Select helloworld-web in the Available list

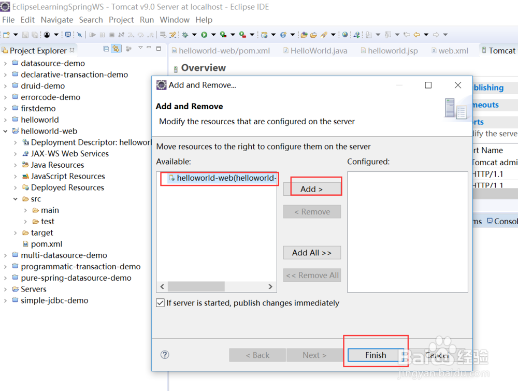(222, 178)
